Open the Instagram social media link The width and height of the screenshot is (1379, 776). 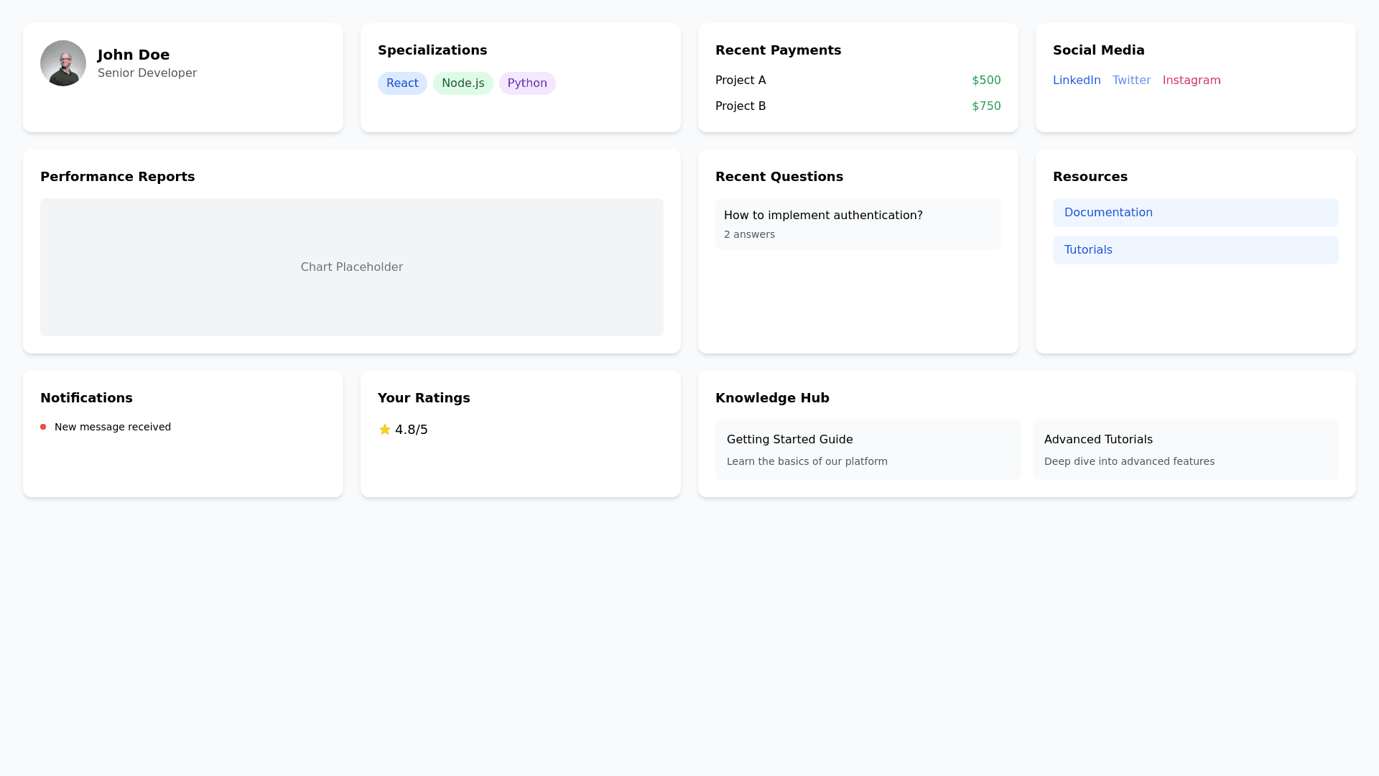(1192, 80)
